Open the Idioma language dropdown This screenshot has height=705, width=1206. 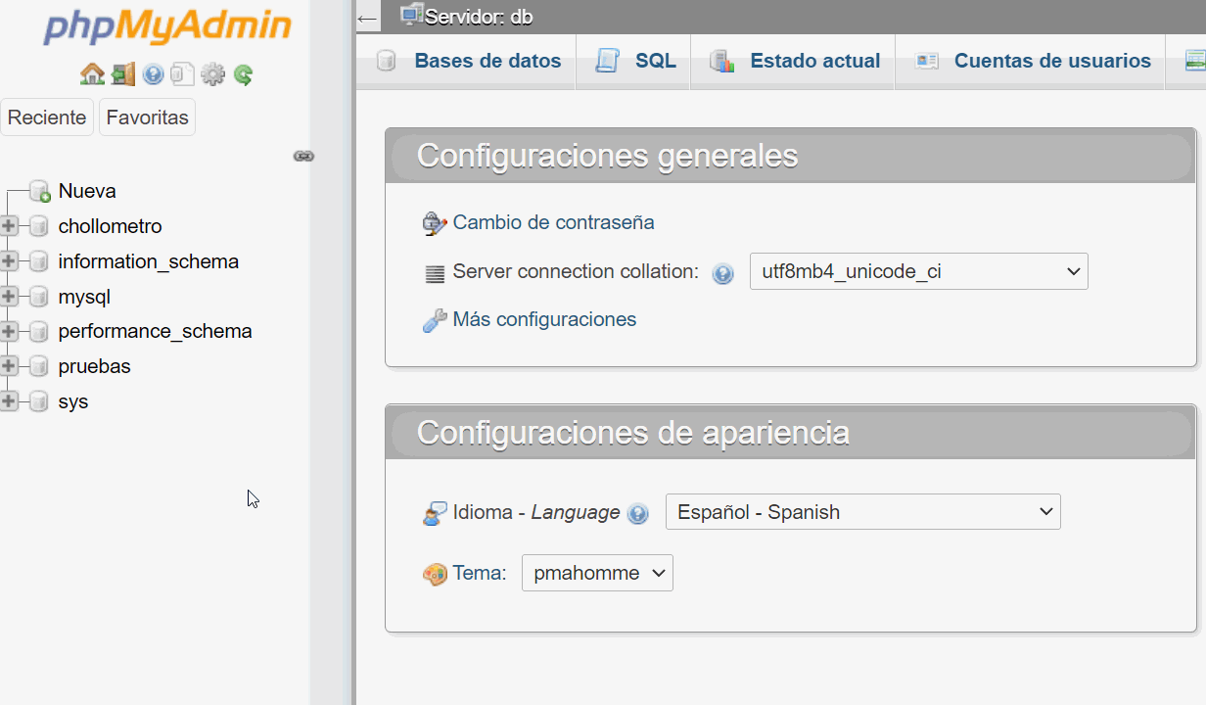(x=862, y=512)
